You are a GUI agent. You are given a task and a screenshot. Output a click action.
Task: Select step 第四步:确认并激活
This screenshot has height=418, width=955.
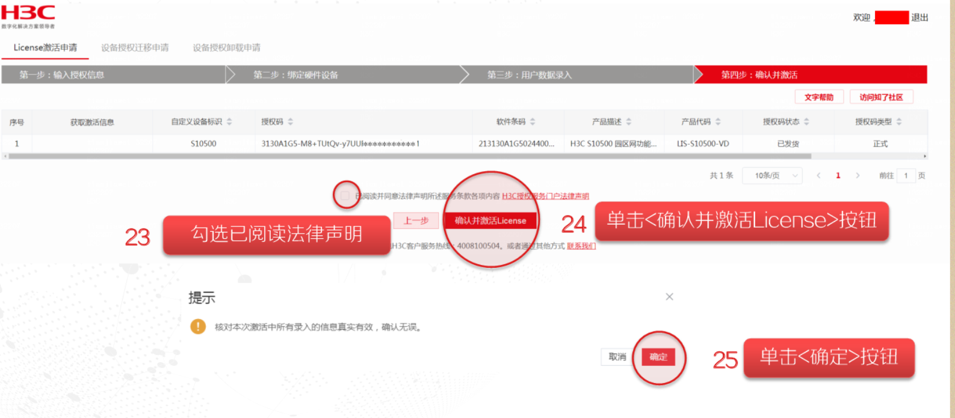811,74
